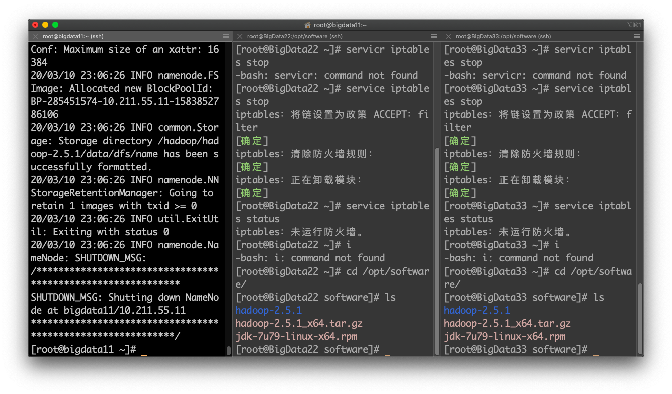Image resolution: width=672 pixels, height=394 pixels.
Task: Close the root@BigData33 pane with its X icon
Action: click(x=448, y=36)
